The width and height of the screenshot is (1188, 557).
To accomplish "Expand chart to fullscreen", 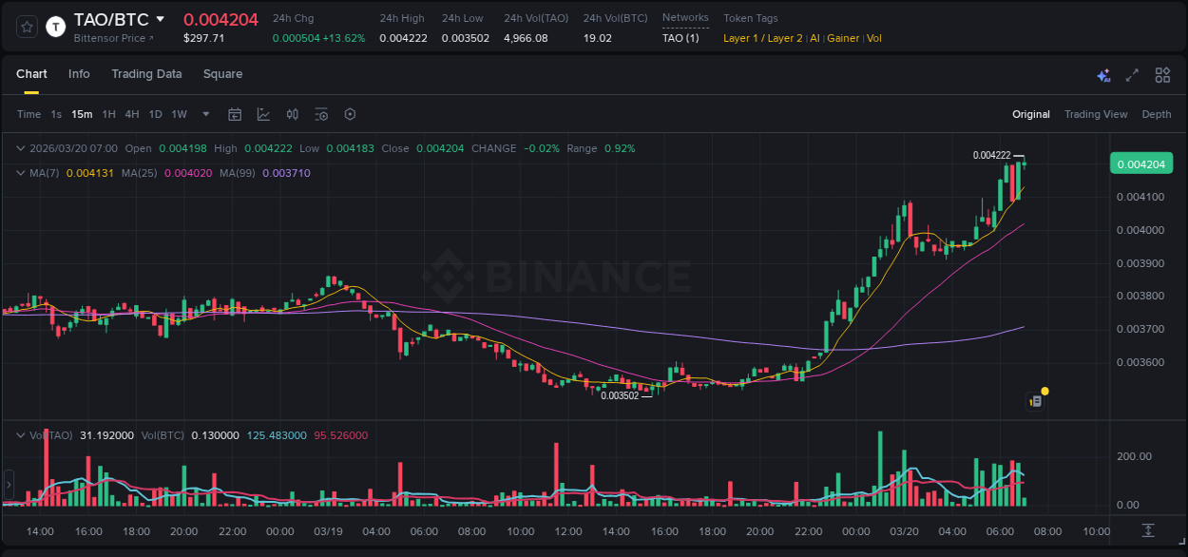I will point(1132,75).
